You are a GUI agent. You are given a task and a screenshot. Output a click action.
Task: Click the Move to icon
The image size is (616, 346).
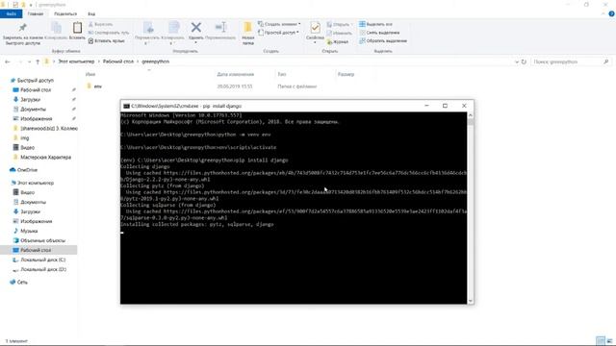pyautogui.click(x=148, y=28)
